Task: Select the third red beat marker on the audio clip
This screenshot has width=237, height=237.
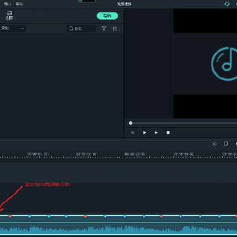Action: (x=161, y=217)
